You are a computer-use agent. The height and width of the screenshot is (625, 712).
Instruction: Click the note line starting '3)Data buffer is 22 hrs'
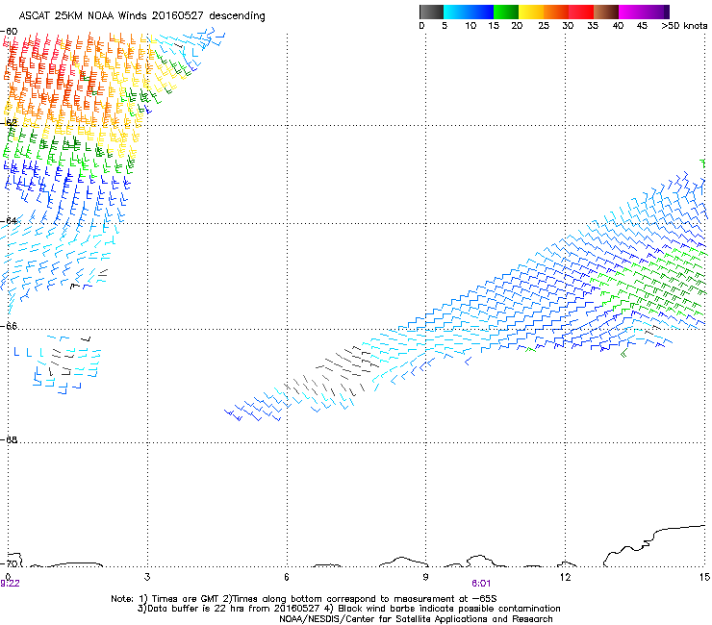coord(348,609)
